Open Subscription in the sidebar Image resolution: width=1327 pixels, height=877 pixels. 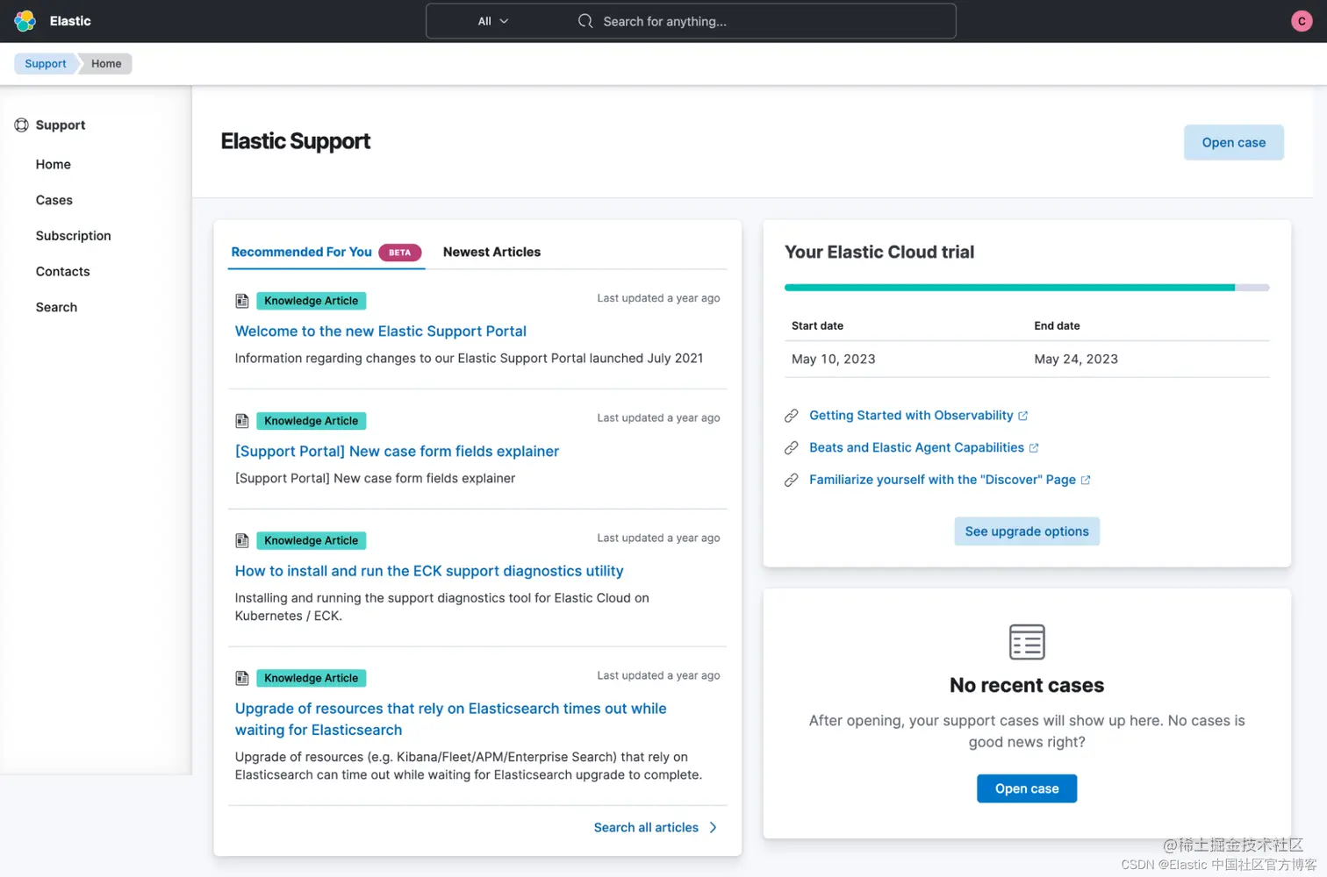[74, 236]
